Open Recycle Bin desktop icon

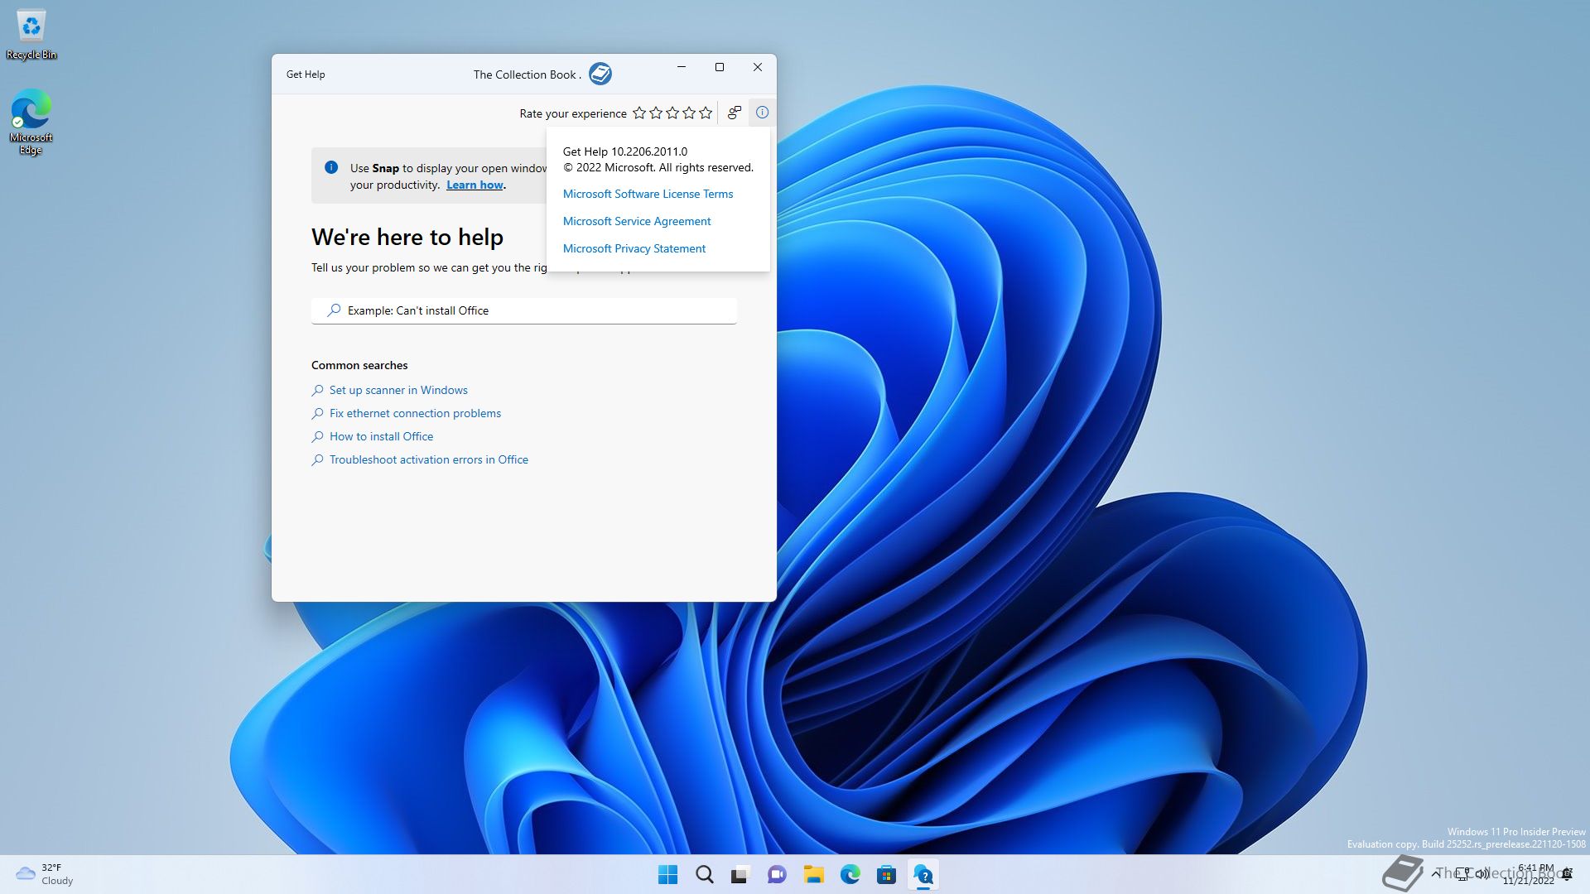click(31, 35)
